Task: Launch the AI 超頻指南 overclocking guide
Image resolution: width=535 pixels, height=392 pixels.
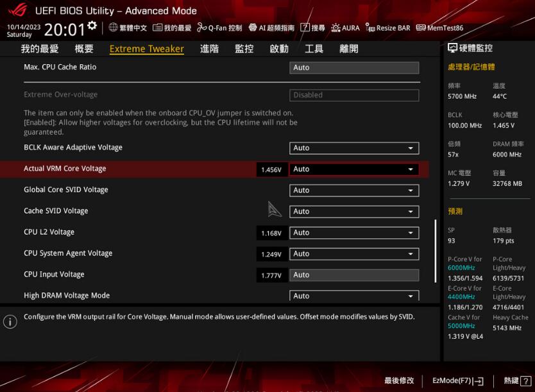Action: pyautogui.click(x=273, y=28)
